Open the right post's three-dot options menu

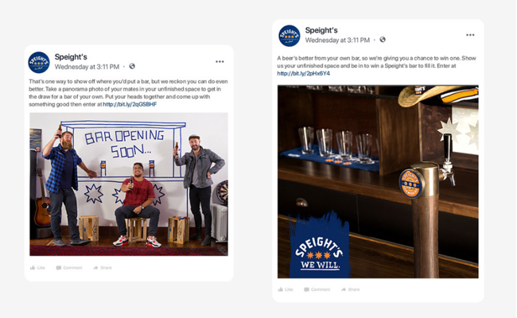[470, 35]
